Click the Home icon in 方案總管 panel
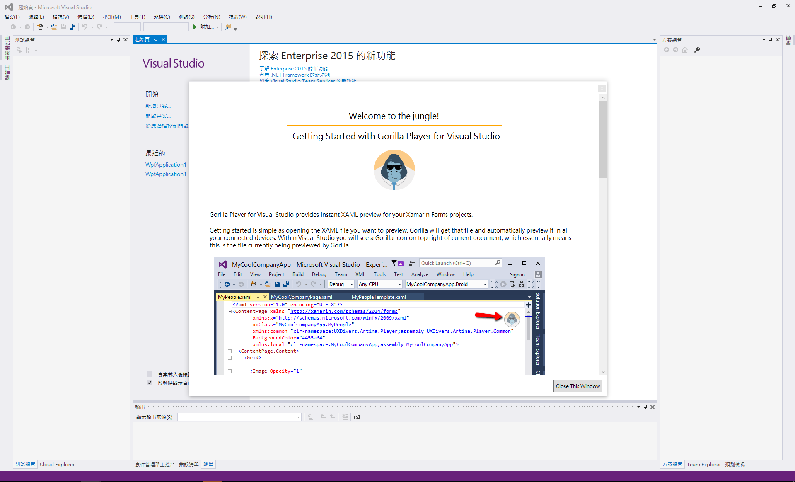 coord(685,50)
